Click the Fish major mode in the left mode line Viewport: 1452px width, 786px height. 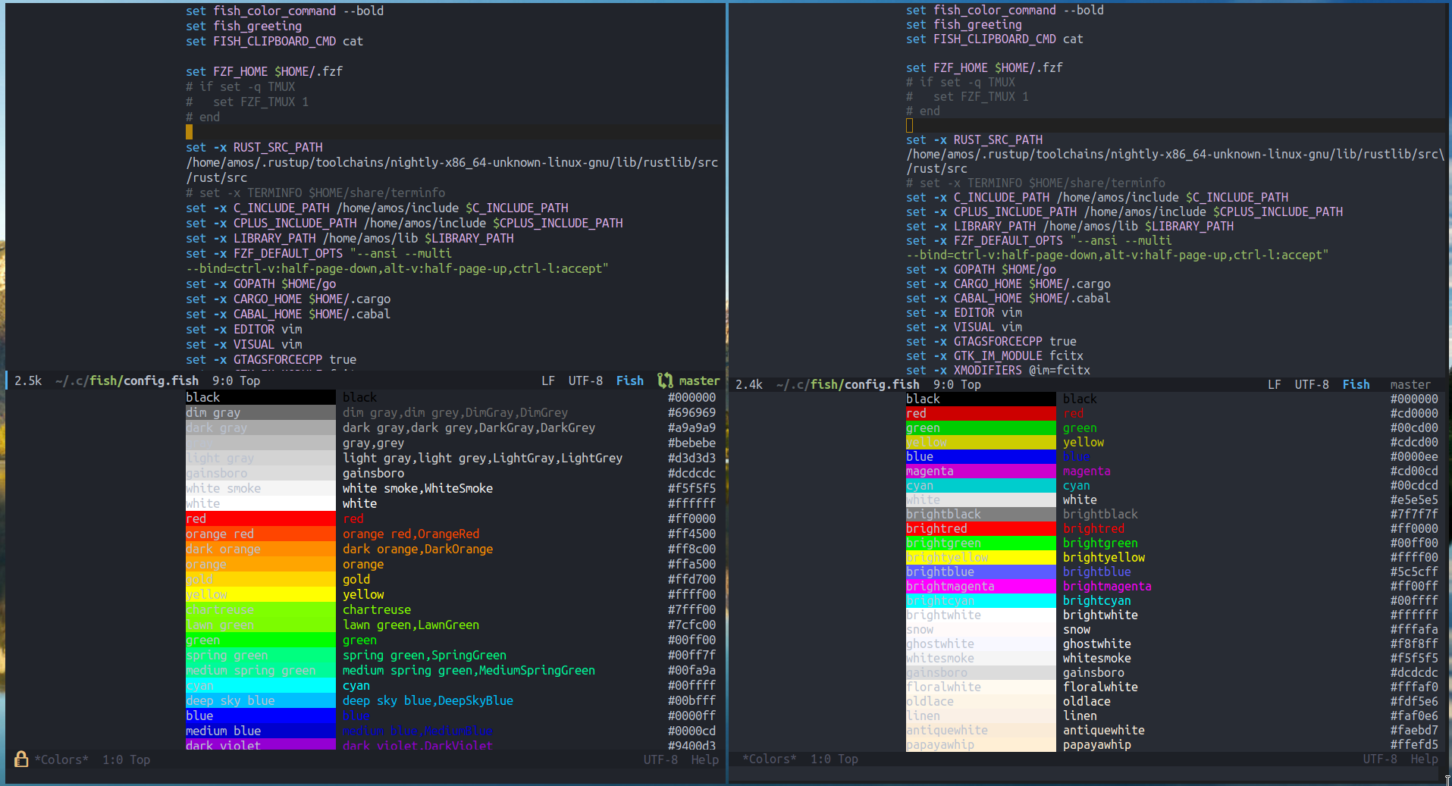(629, 380)
